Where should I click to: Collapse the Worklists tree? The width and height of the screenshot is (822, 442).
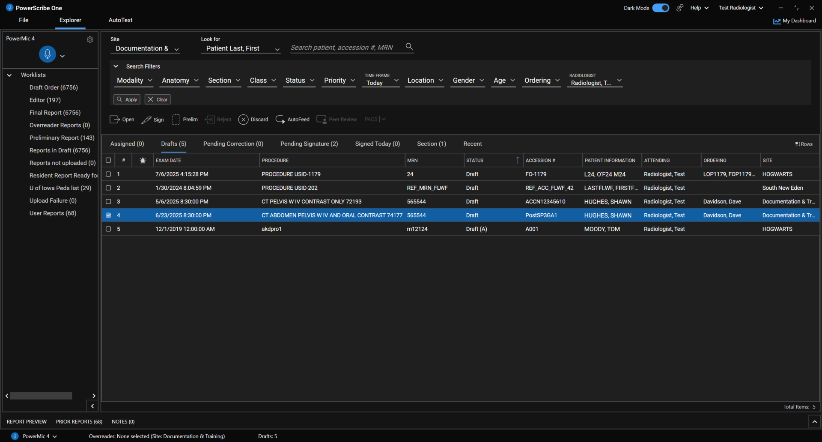[9, 75]
